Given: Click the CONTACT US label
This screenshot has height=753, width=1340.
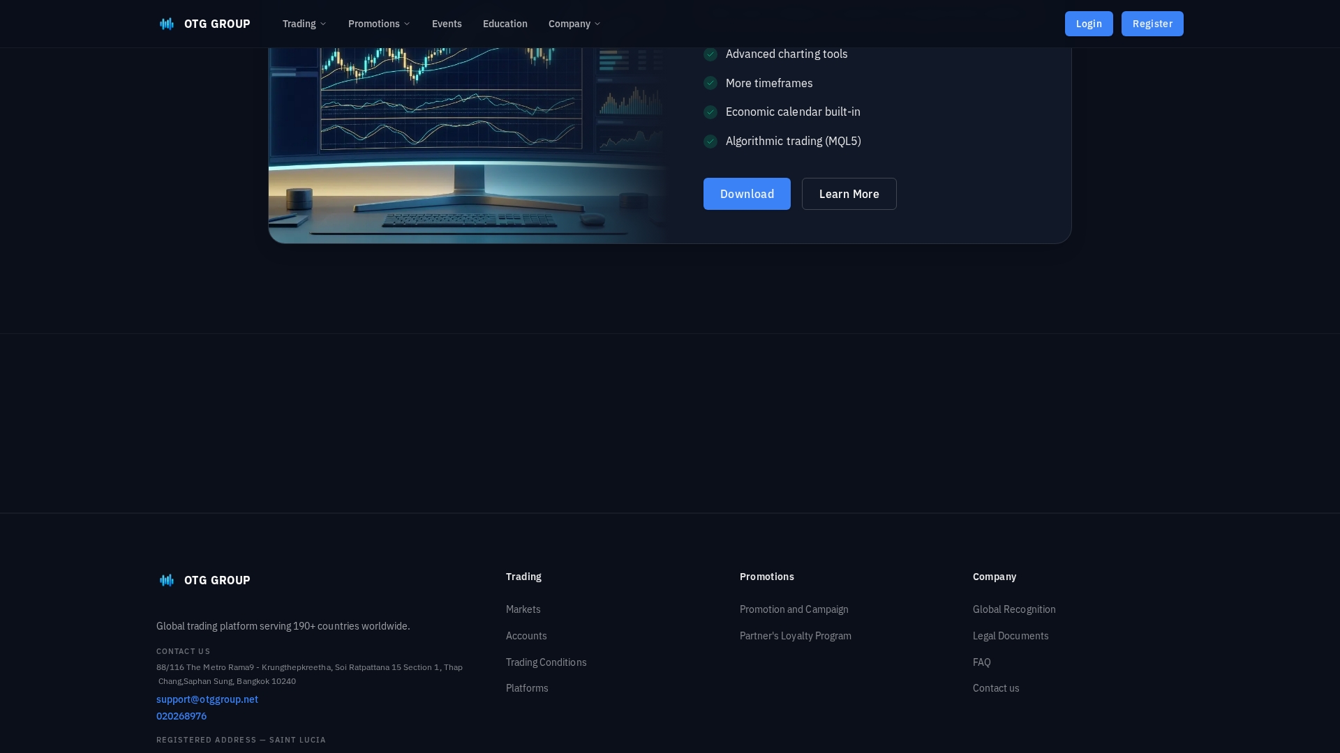Looking at the screenshot, I should click(x=184, y=651).
